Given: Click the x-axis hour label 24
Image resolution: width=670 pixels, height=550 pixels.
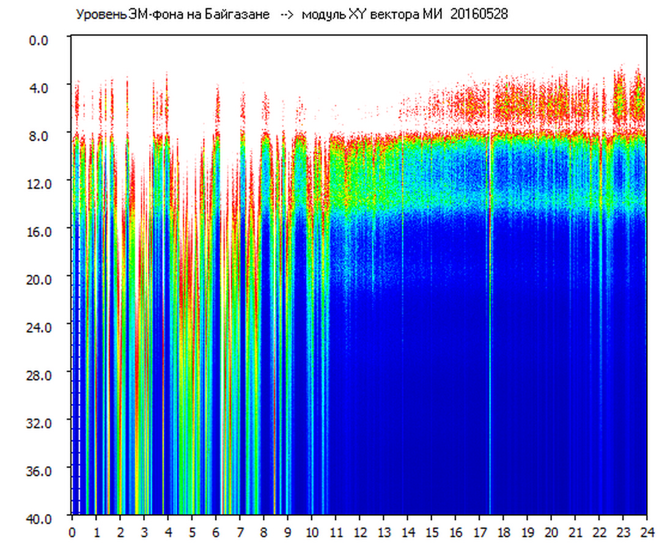Looking at the screenshot, I should [647, 532].
